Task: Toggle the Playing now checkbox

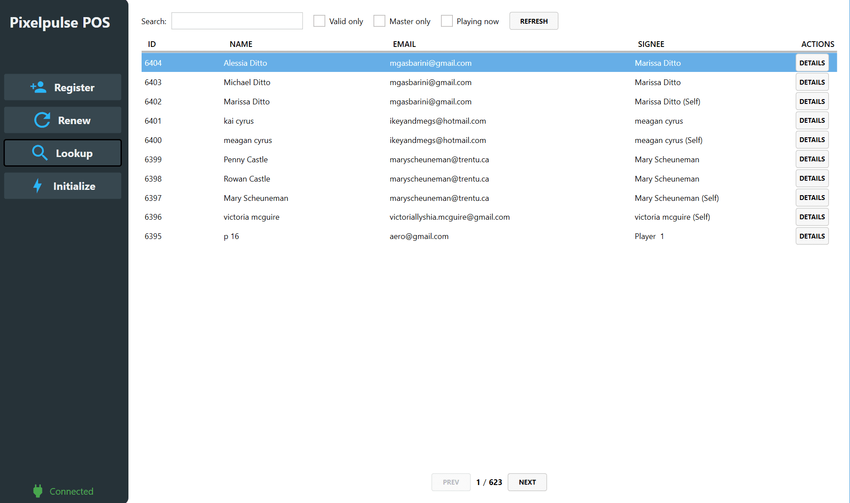Action: click(447, 21)
